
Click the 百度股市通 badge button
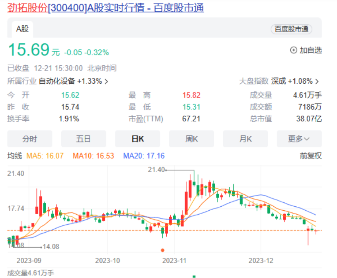point(291,29)
